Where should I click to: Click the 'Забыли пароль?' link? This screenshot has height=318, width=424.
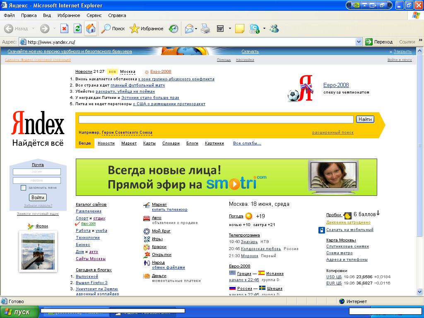[38, 205]
